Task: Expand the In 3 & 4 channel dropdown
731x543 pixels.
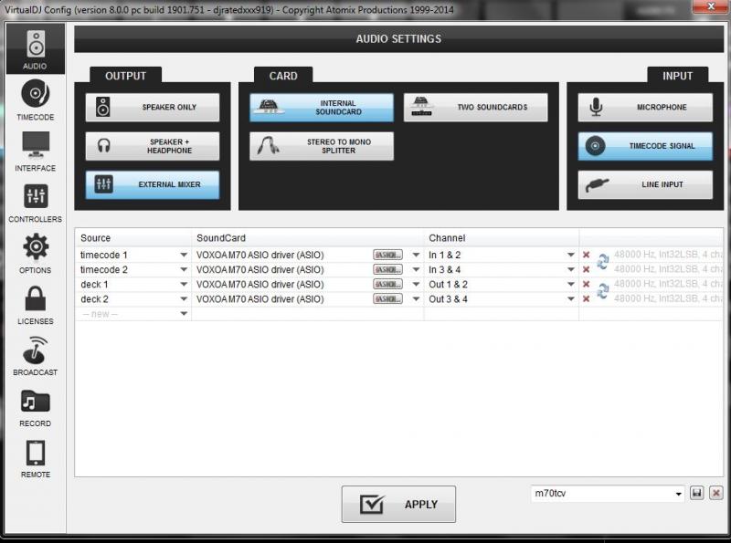Action: 570,269
